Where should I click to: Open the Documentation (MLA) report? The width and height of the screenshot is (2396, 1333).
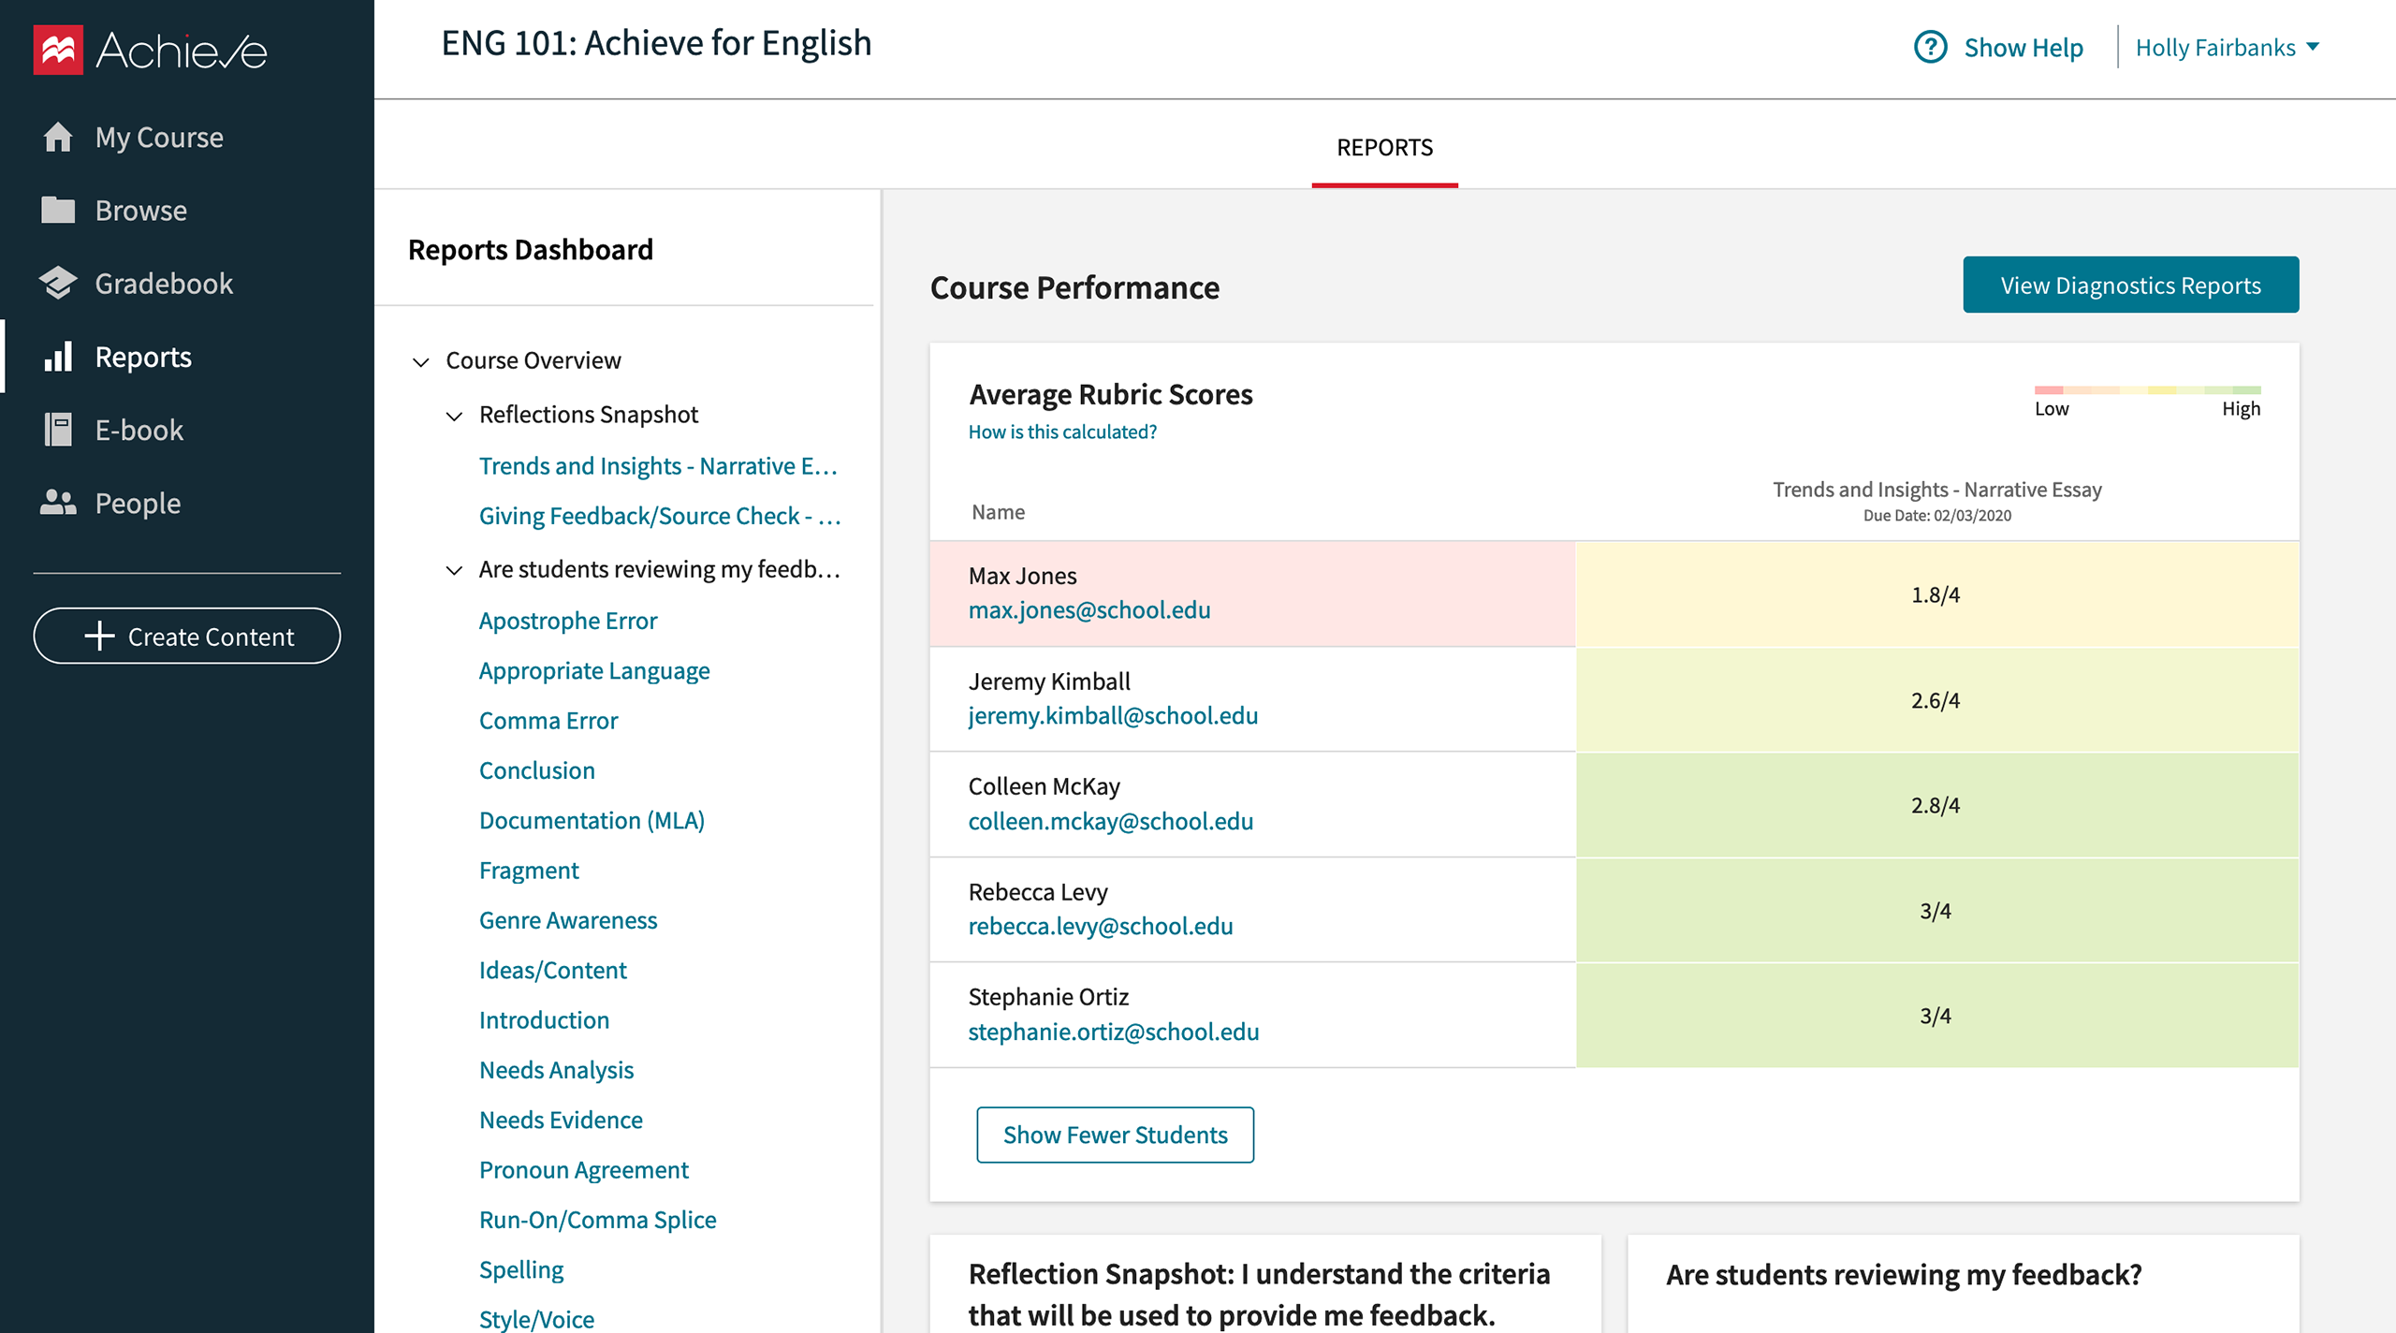pos(592,820)
